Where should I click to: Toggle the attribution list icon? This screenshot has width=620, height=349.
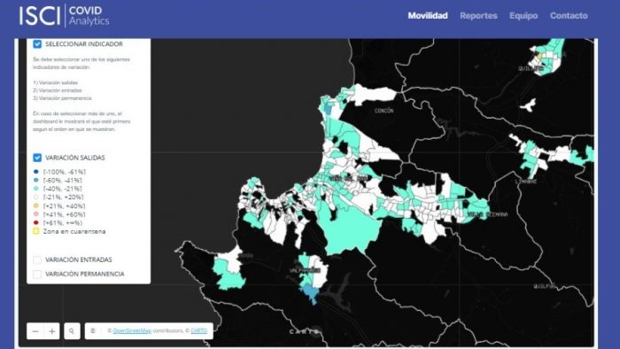[93, 330]
